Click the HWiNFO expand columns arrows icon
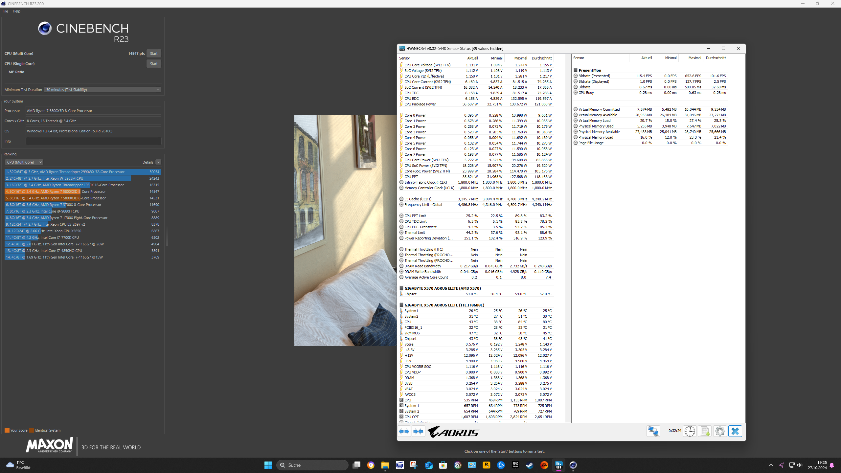This screenshot has width=841, height=473. point(404,431)
